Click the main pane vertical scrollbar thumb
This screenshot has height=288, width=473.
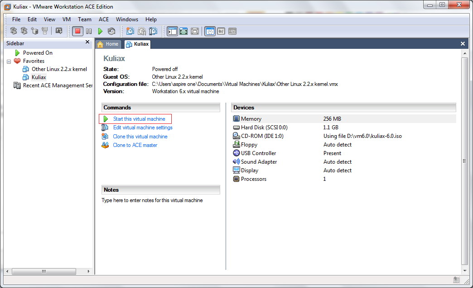[464, 161]
